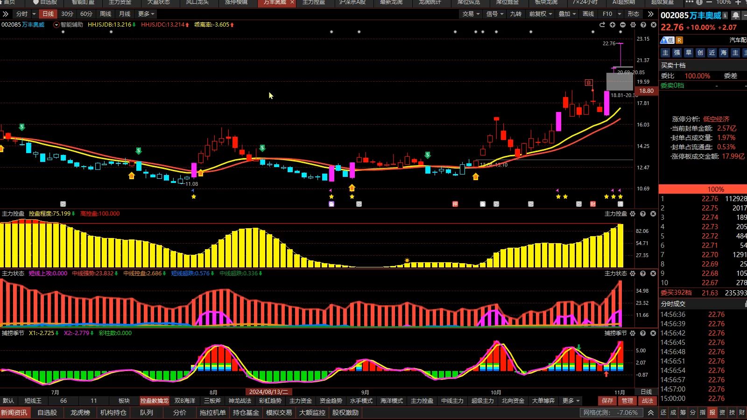This screenshot has height=420, width=747.
Task: Click the 2024/08/13 date marker on timeline
Action: [x=268, y=392]
